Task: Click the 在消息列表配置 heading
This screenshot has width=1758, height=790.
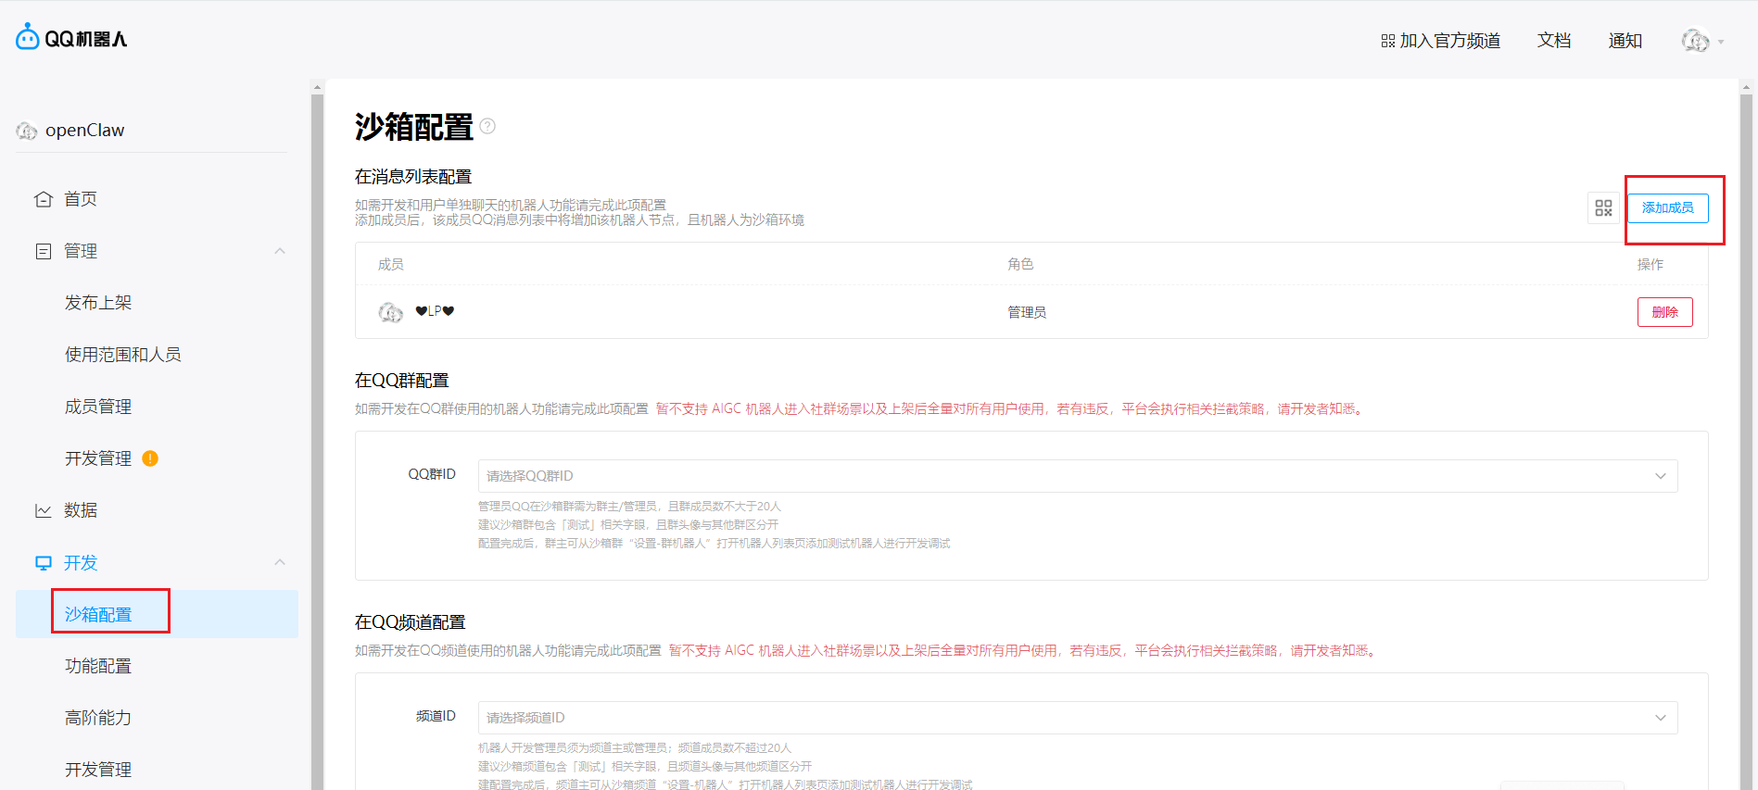Action: pyautogui.click(x=413, y=177)
